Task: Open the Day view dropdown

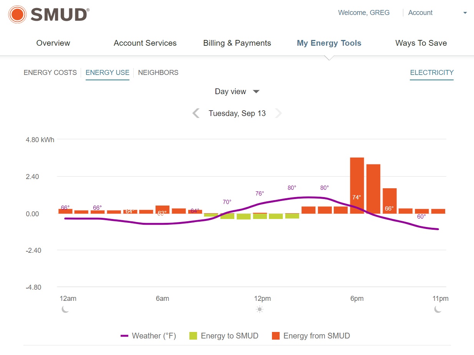Action: [237, 91]
